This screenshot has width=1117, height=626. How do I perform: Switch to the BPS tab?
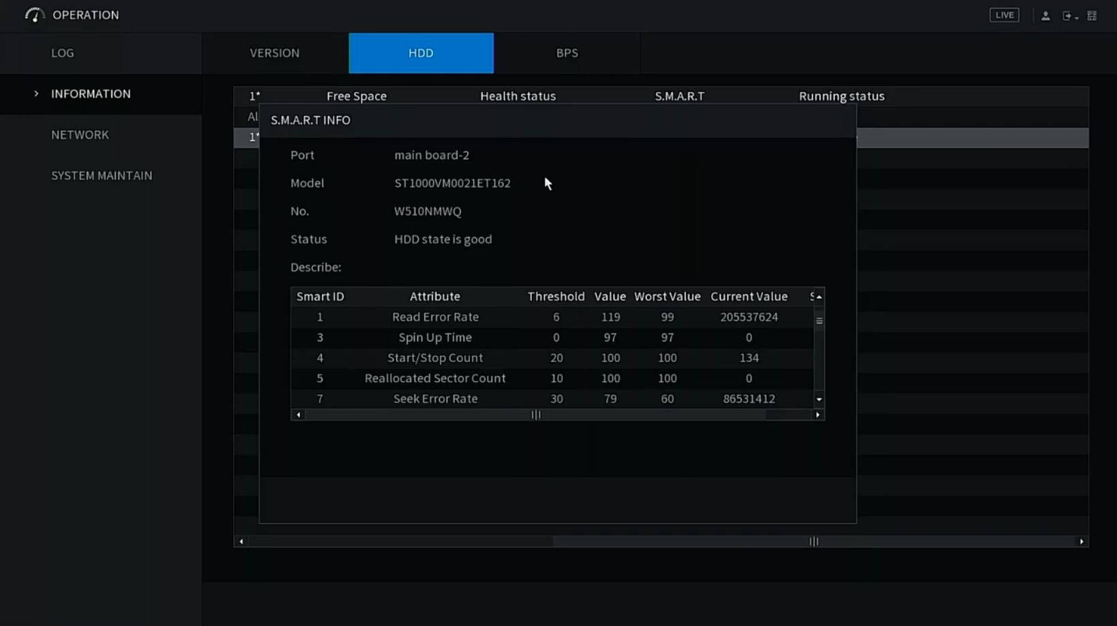pos(567,53)
